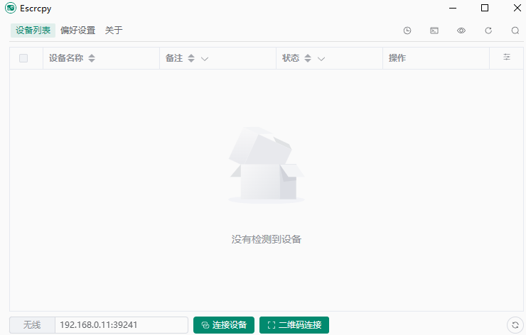
Task: Toggle the select-all devices checkbox
Action: coord(23,58)
